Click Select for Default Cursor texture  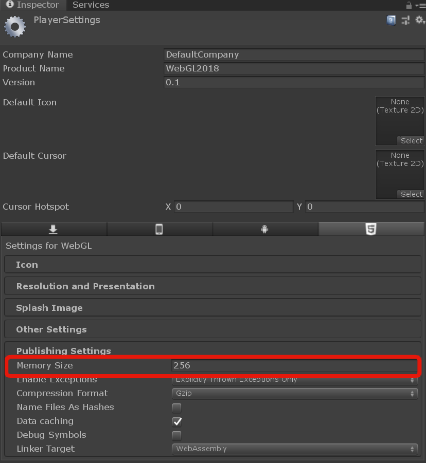(x=411, y=194)
